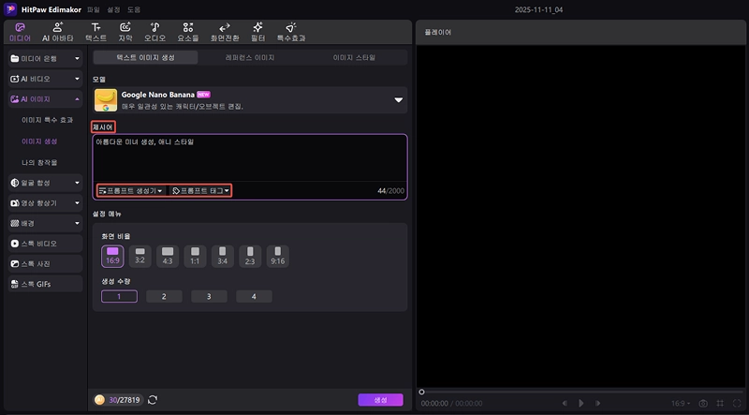Screen dimensions: 749x415
Task: Click the project title 2025-11-11_04
Action: click(x=539, y=9)
